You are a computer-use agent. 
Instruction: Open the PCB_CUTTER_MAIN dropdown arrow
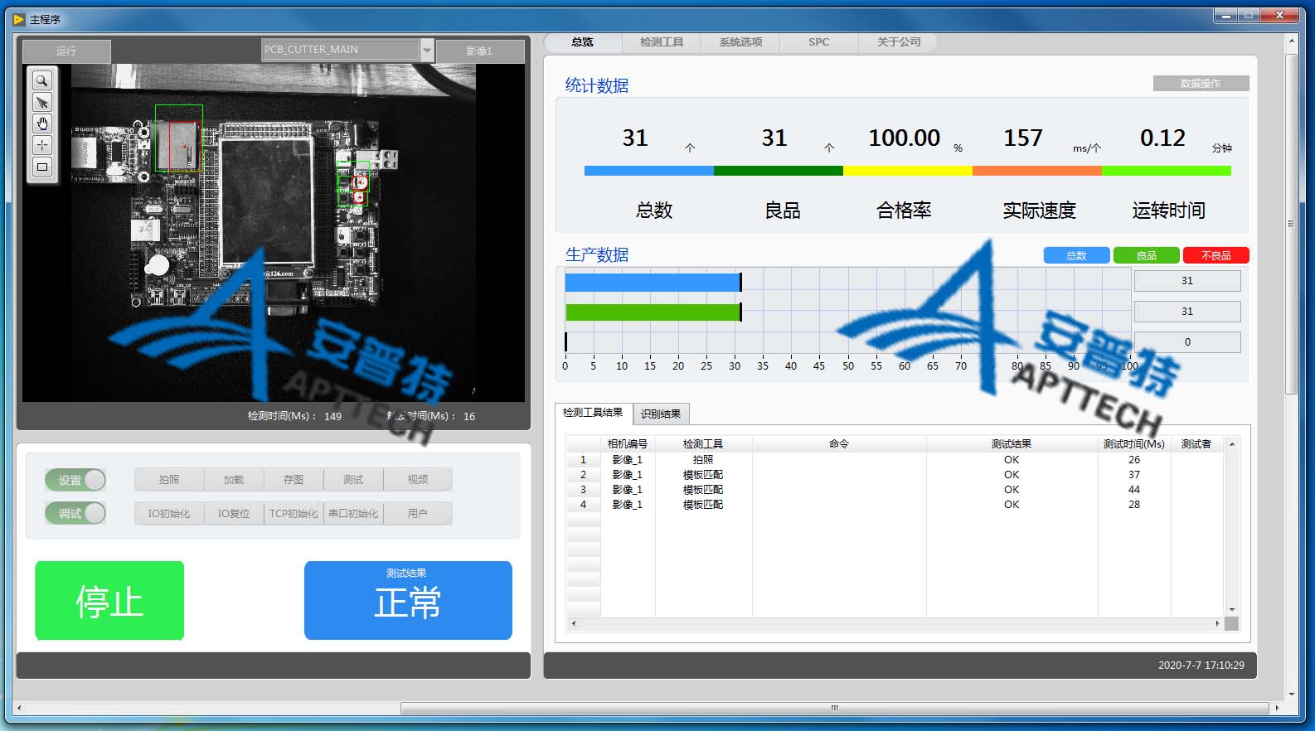427,50
